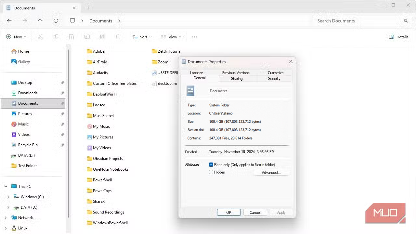Open the See more ellipsis menu
Image resolution: width=416 pixels, height=234 pixels.
coord(195,37)
